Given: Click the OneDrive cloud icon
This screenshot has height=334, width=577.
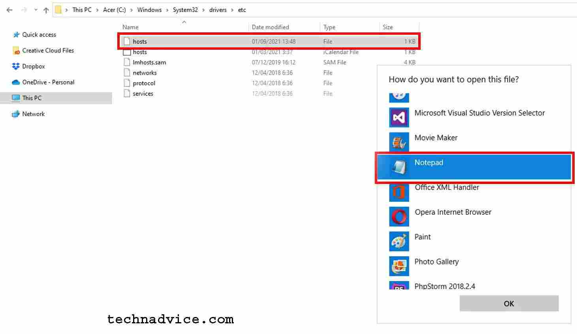Looking at the screenshot, I should (x=16, y=82).
